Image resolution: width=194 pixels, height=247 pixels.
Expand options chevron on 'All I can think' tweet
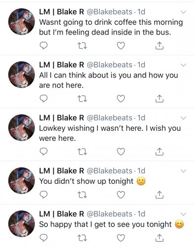point(183,65)
